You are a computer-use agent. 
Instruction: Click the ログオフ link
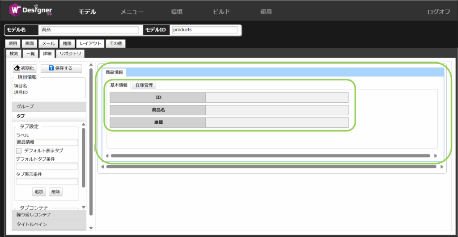438,12
